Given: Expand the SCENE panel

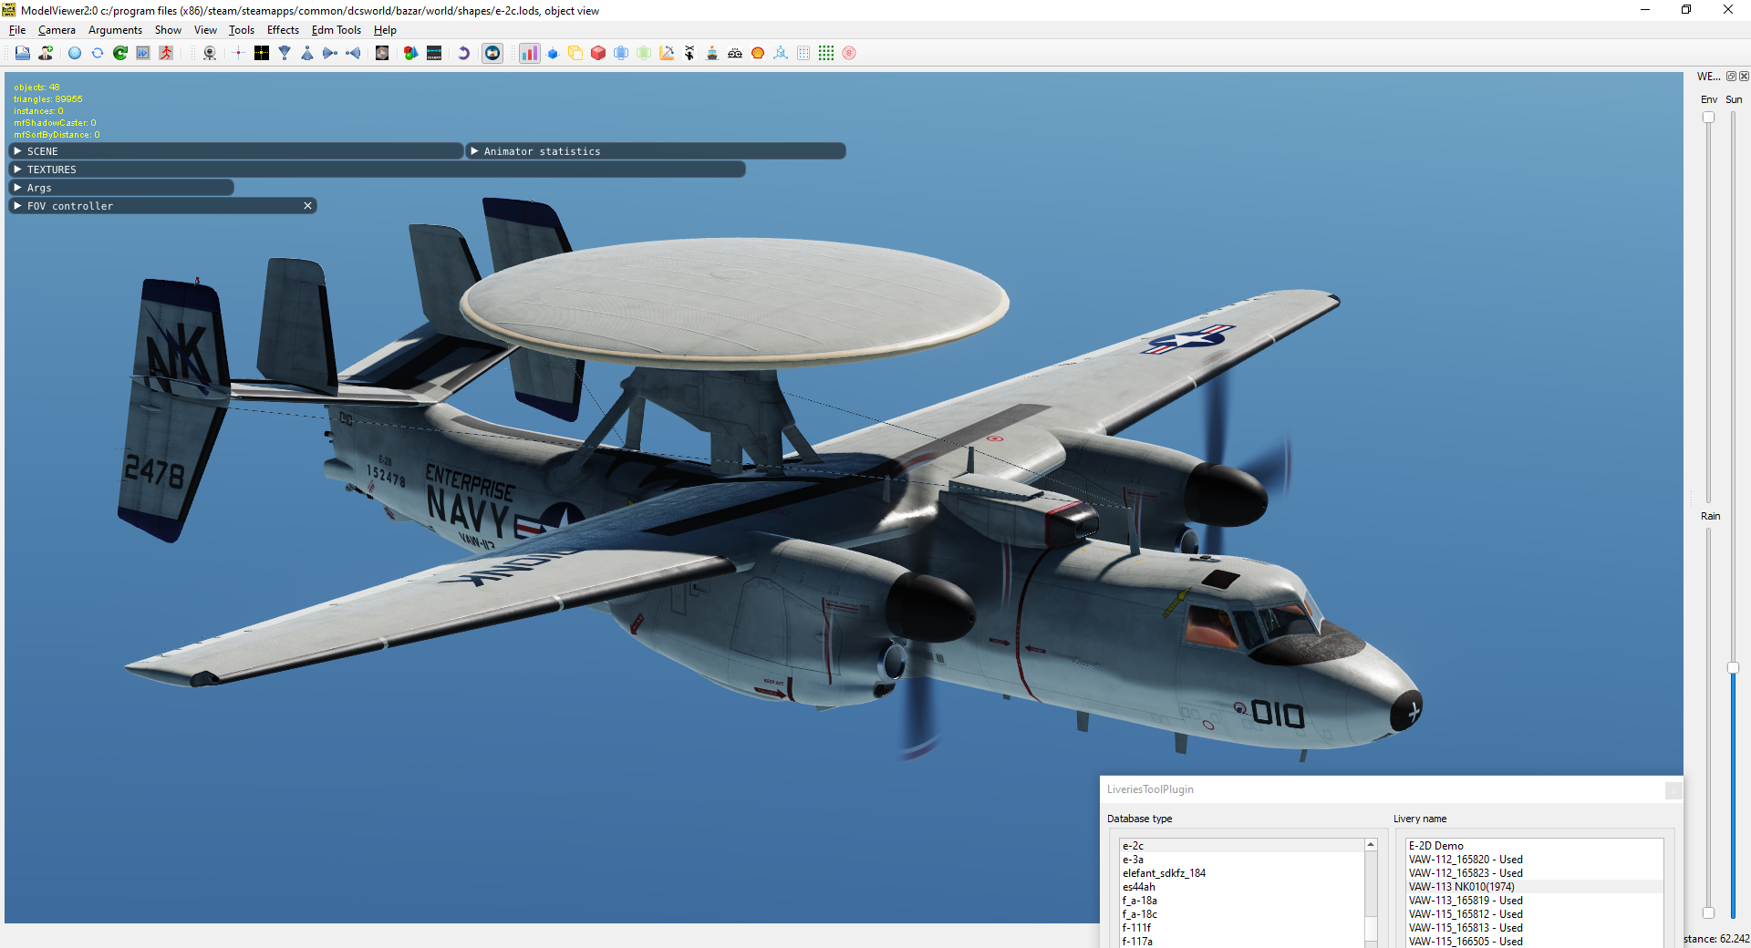Looking at the screenshot, I should (x=236, y=151).
